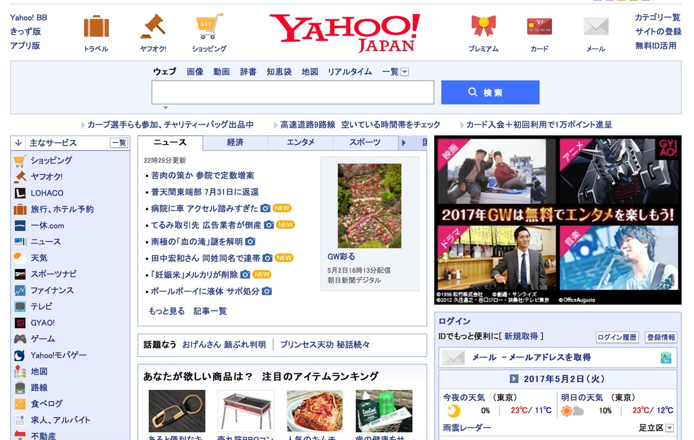Select the ニュース tab

click(170, 142)
